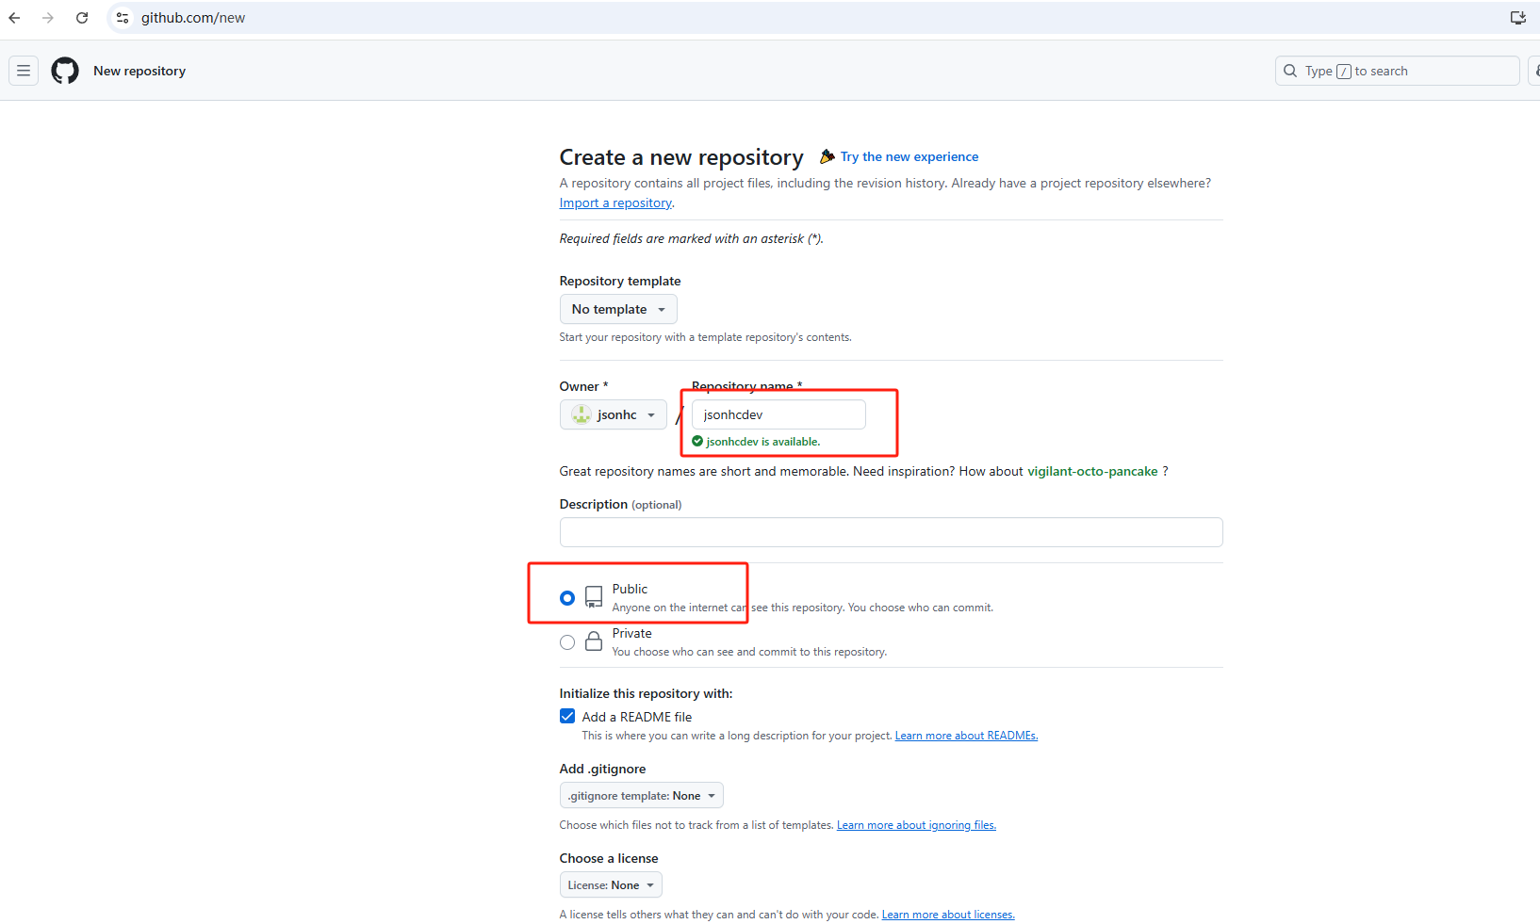Go back using the browser back arrow
The width and height of the screenshot is (1540, 924).
(x=14, y=18)
